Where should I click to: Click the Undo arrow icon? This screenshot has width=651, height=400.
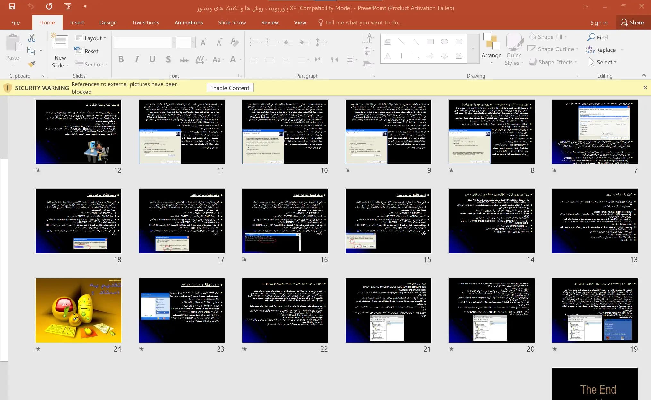pyautogui.click(x=30, y=6)
